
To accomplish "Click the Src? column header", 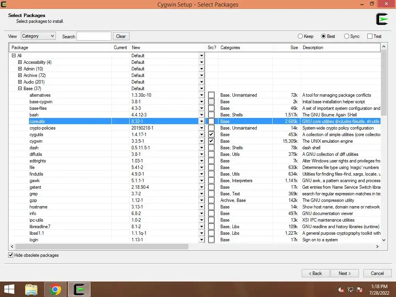I will (x=212, y=48).
